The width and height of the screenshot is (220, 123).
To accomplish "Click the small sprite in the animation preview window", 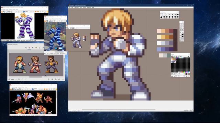I will [x=76, y=40].
